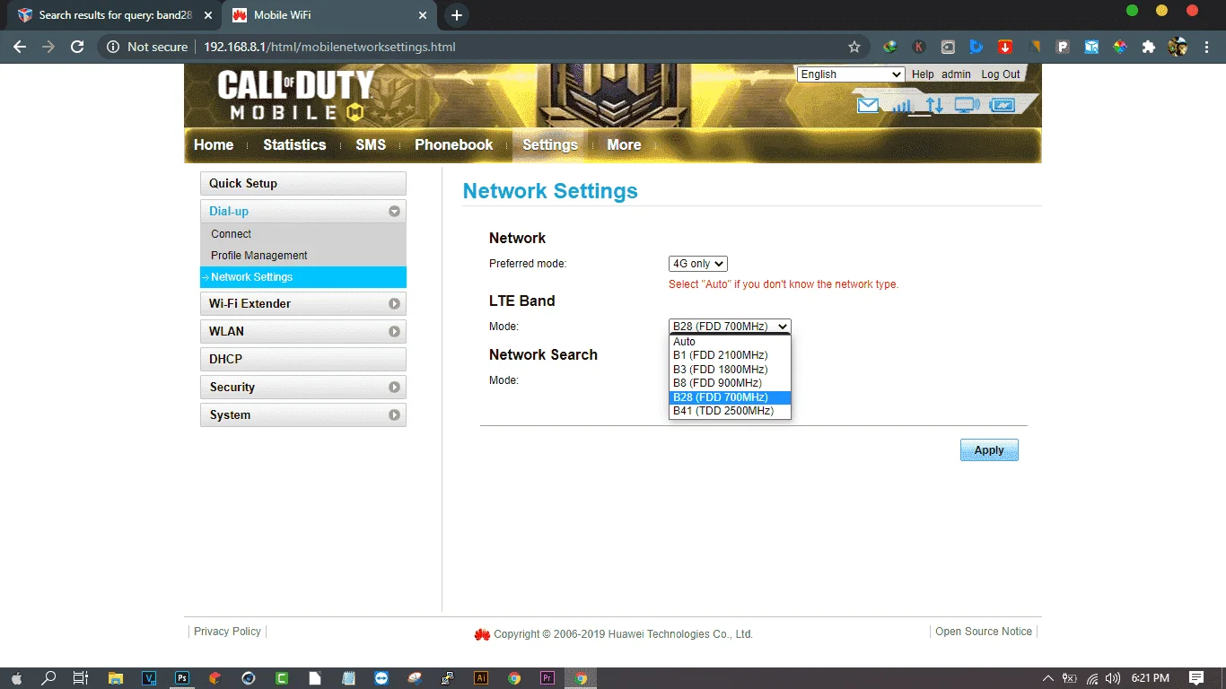Viewport: 1226px width, 689px height.
Task: Click the volume speaker tray icon
Action: [1114, 678]
